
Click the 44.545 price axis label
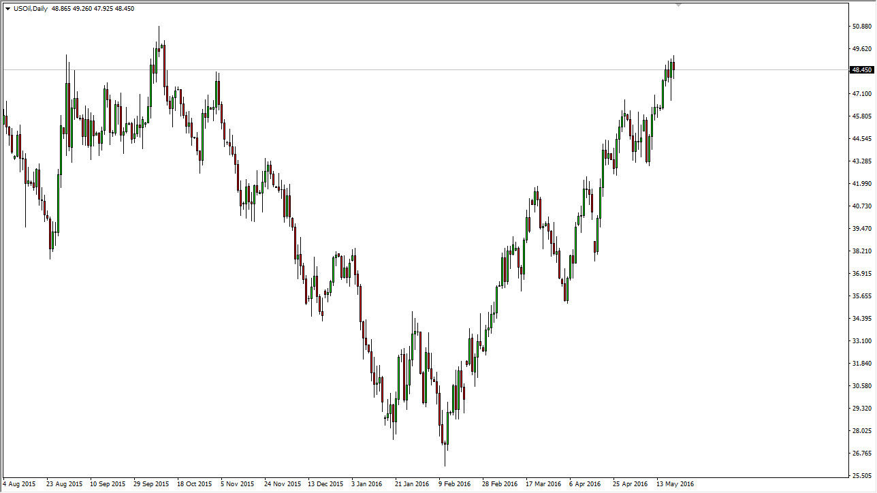pyautogui.click(x=861, y=139)
